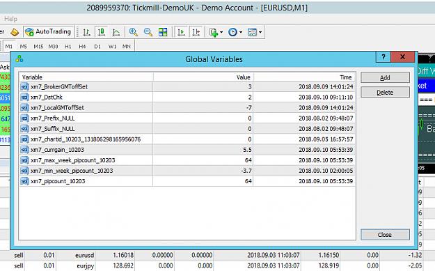This screenshot has width=435, height=271.
Task: Switch to the MN timeframe
Action: pos(127,47)
